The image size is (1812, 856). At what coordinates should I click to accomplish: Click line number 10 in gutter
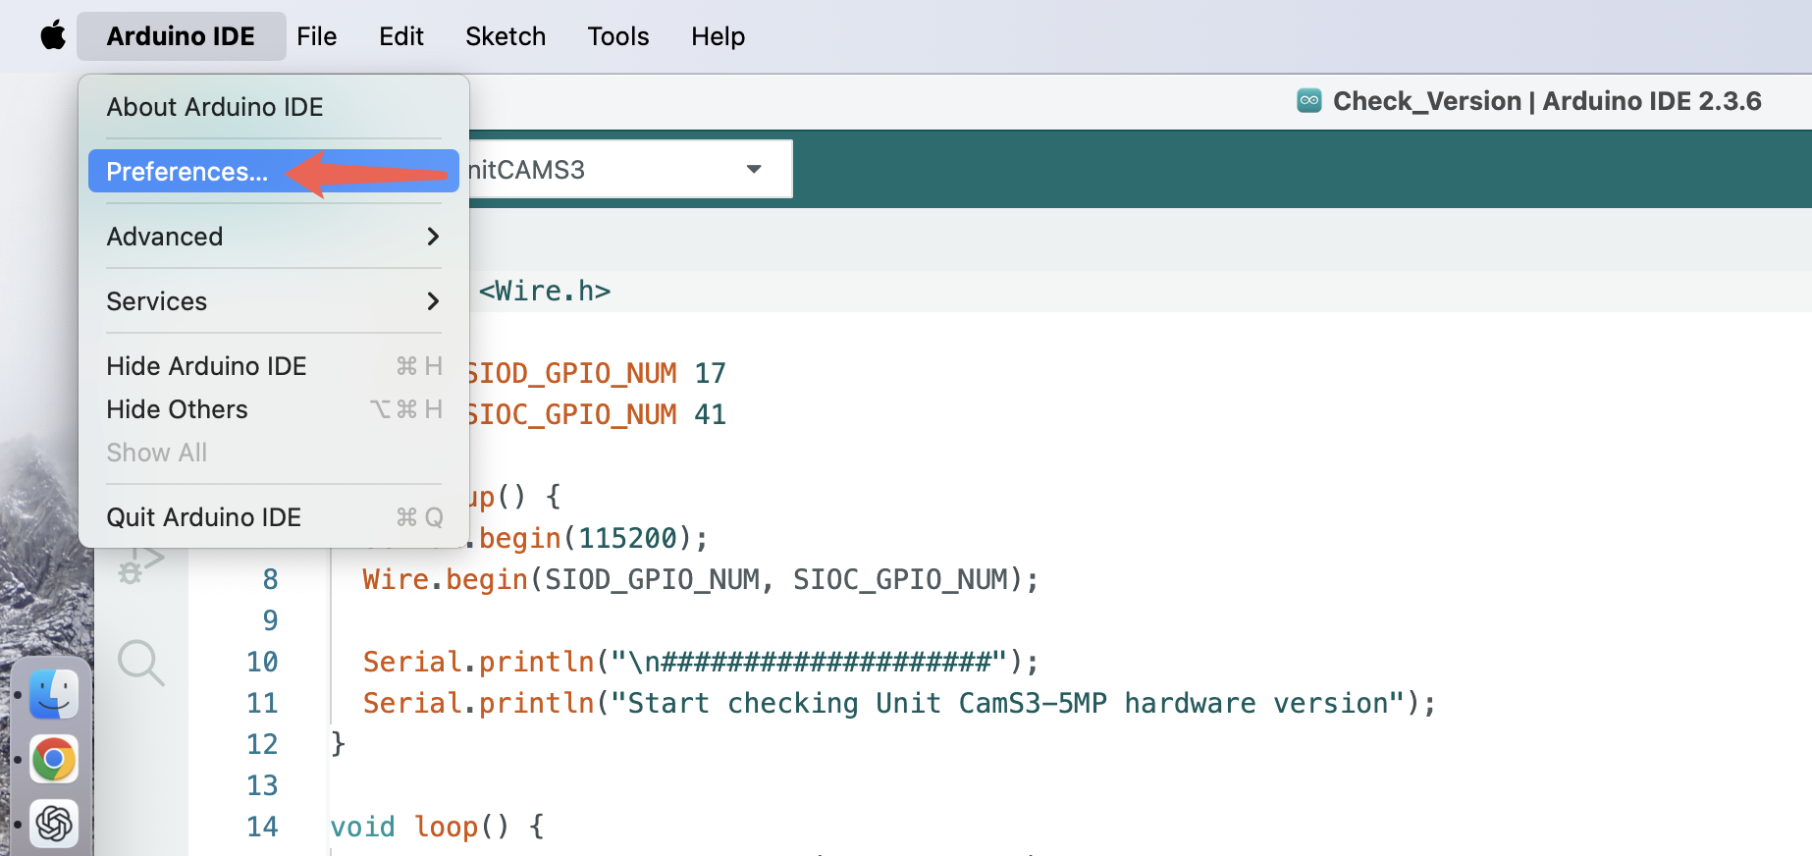[262, 662]
